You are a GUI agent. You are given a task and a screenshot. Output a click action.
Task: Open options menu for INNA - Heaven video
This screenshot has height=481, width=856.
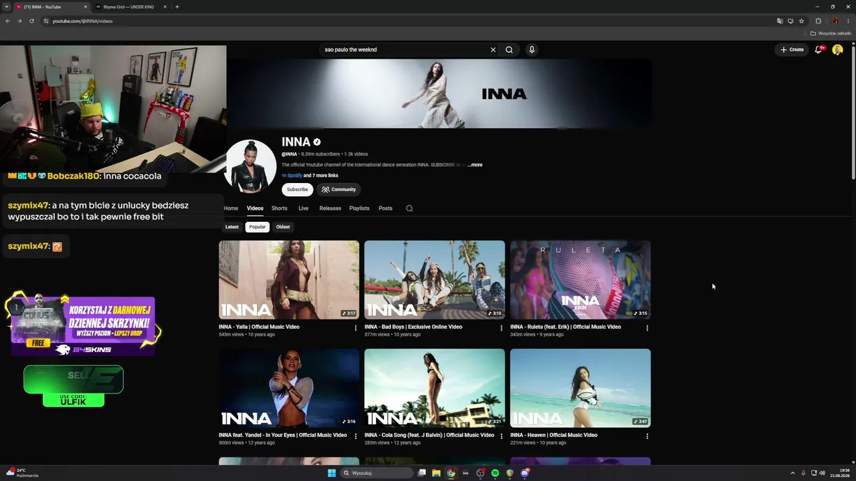(x=647, y=436)
